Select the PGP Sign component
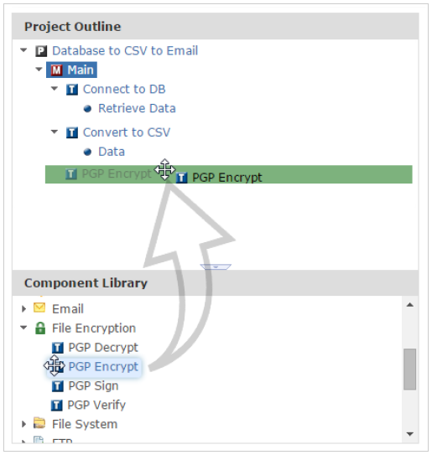Image resolution: width=432 pixels, height=455 pixels. coord(93,386)
